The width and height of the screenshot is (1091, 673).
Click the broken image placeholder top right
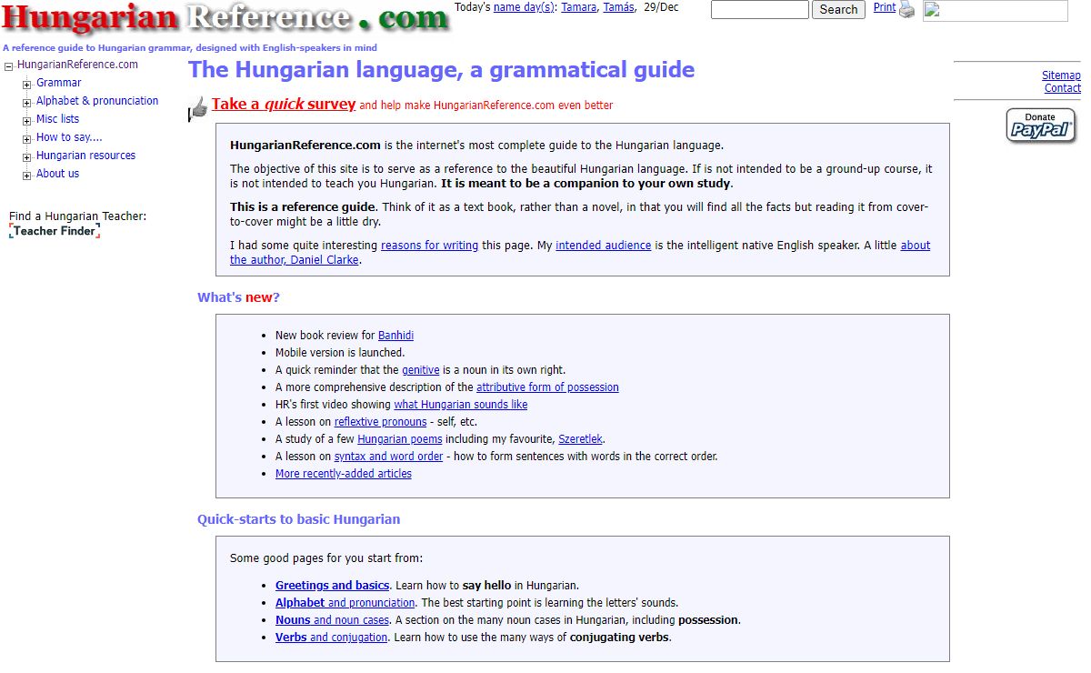point(996,11)
